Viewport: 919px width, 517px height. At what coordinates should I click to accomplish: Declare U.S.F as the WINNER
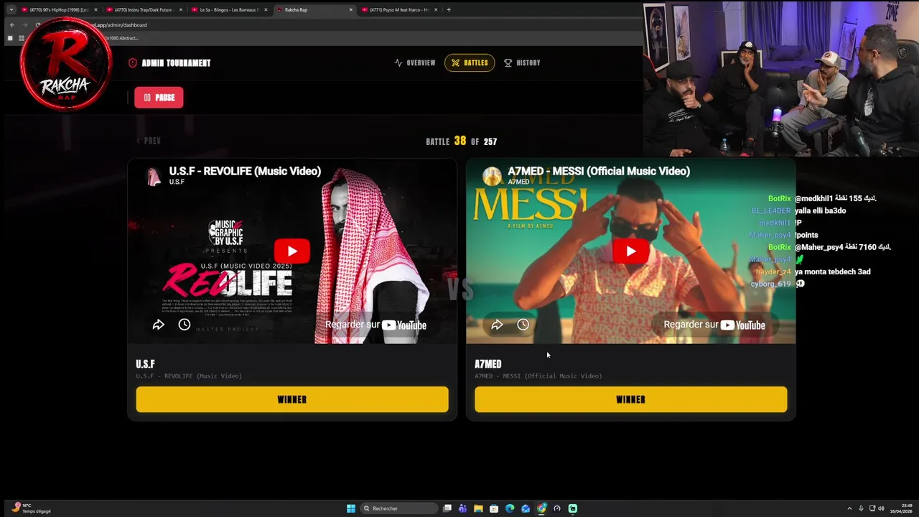point(292,399)
